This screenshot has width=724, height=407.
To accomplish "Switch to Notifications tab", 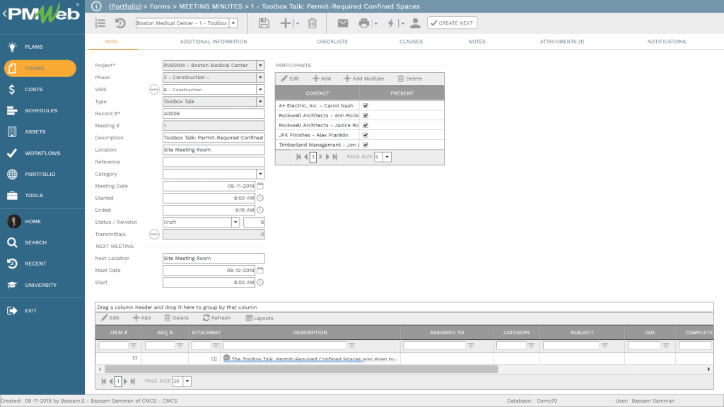I will click(666, 42).
